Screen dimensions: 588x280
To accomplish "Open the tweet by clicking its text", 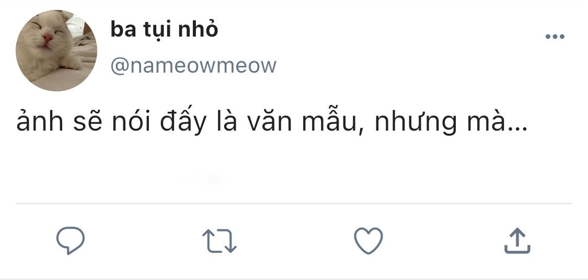I will coord(272,122).
